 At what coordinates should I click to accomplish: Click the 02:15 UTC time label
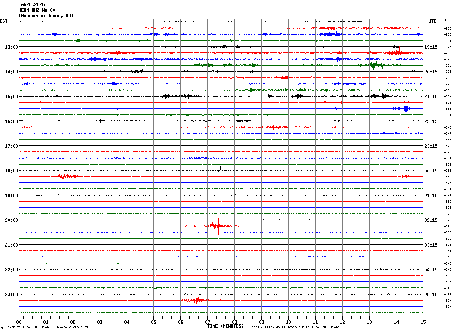click(x=431, y=220)
